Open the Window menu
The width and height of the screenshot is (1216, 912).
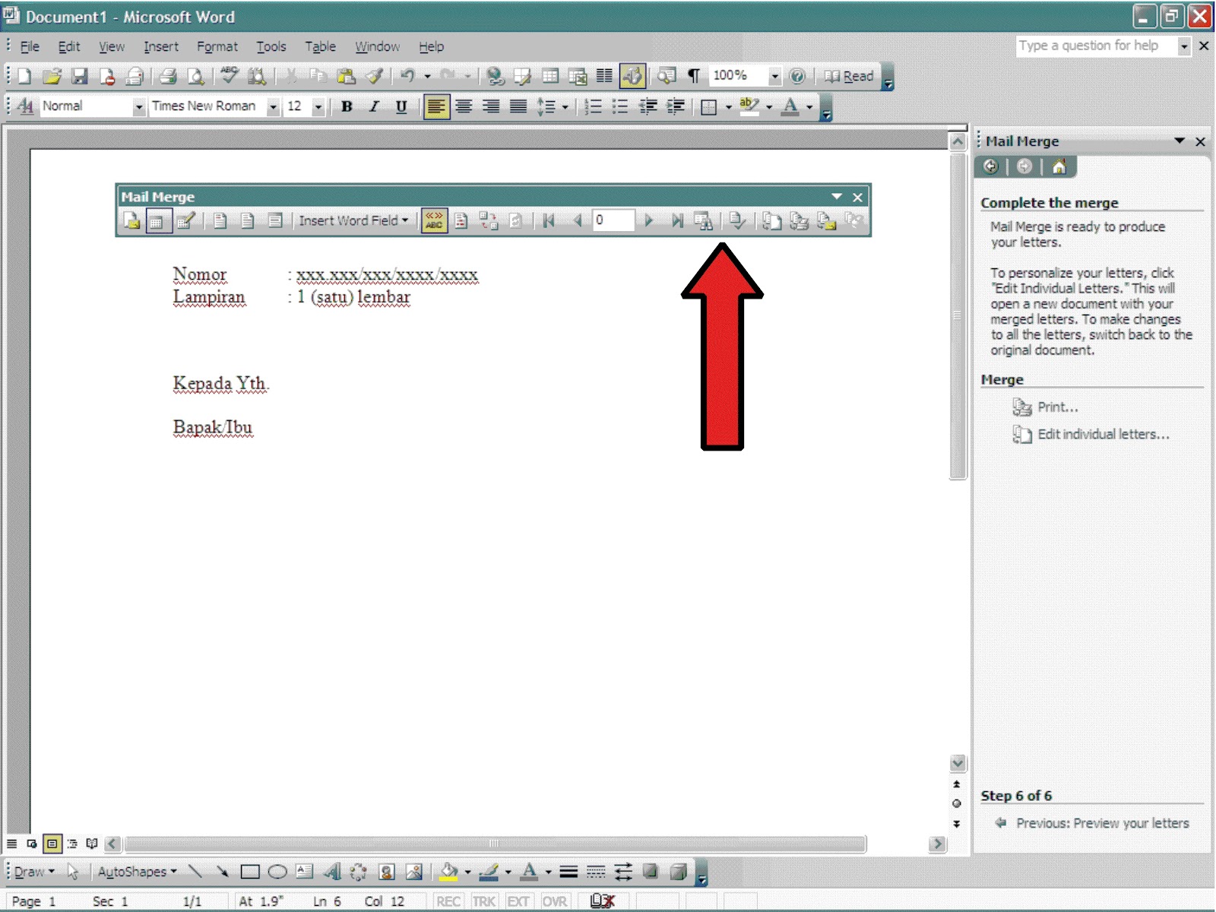[378, 46]
